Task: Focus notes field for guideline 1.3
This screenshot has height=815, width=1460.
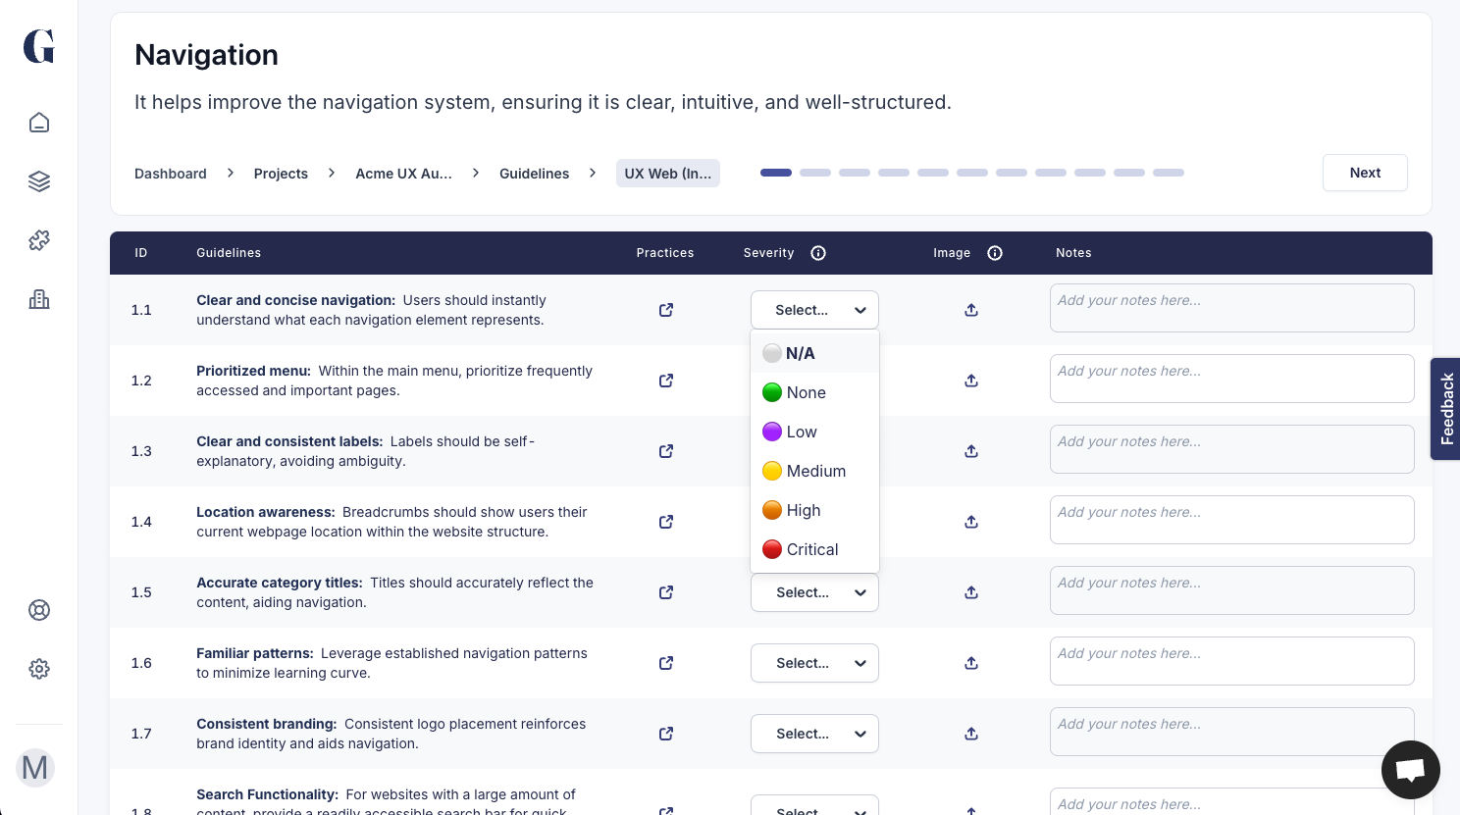Action: (x=1232, y=449)
